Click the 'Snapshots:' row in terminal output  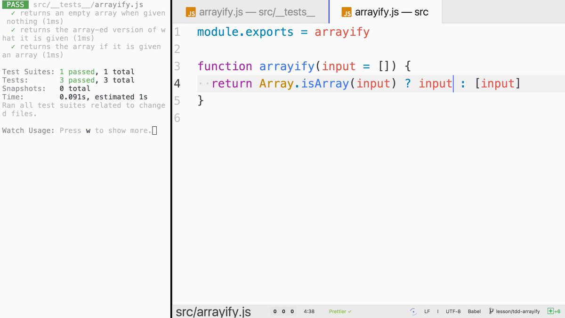coord(46,89)
